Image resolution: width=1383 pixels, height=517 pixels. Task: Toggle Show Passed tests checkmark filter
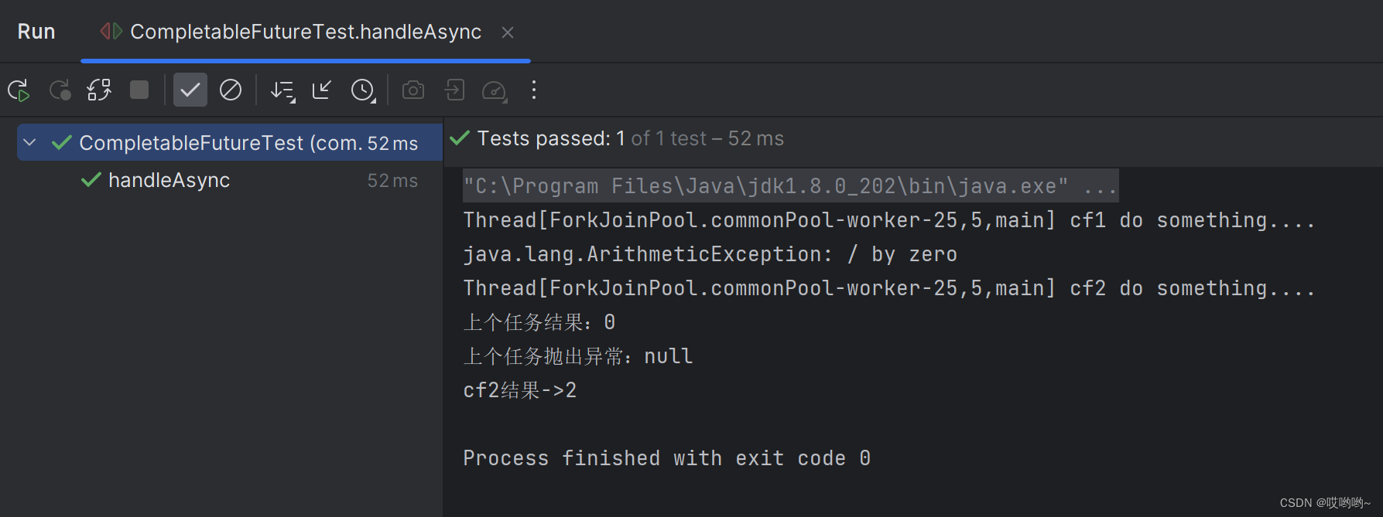(190, 90)
